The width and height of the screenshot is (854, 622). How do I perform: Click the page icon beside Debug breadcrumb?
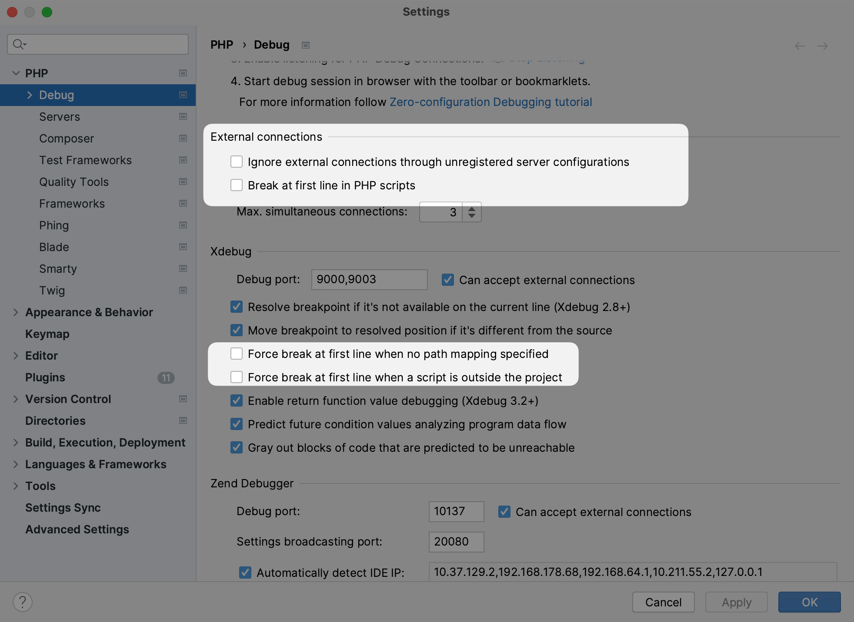(306, 45)
